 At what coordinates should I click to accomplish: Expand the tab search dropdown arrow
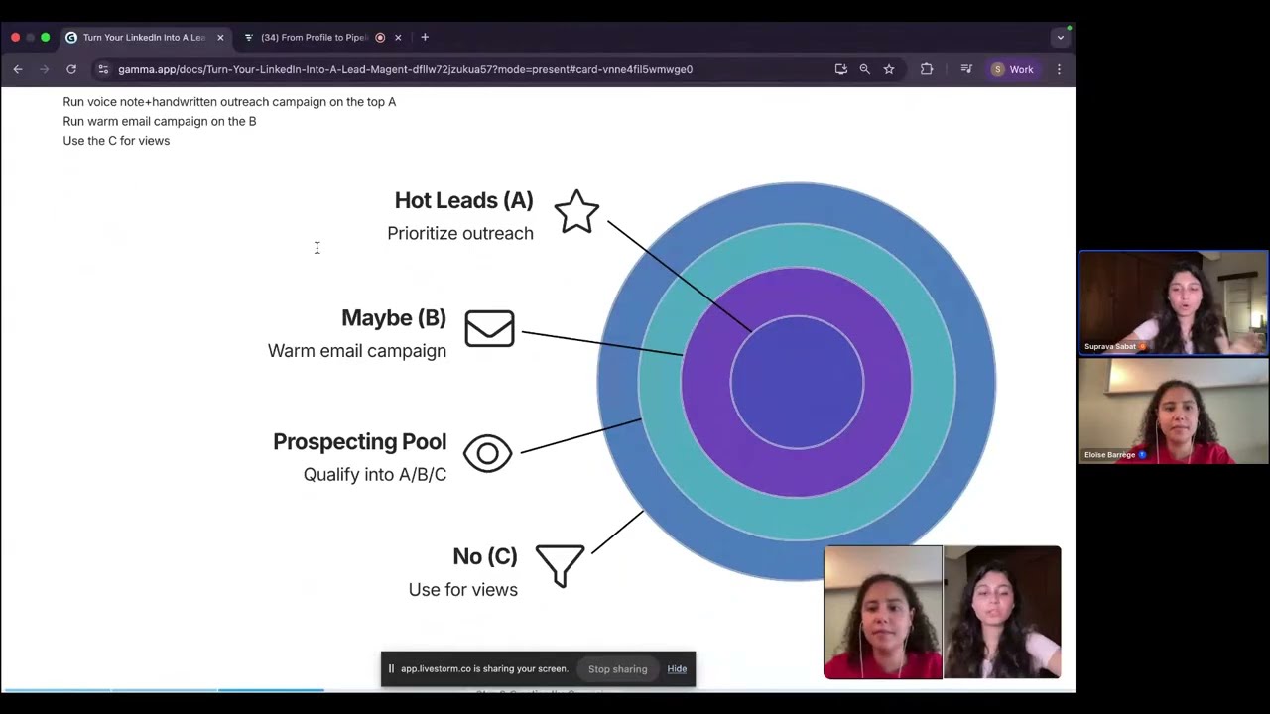[1060, 38]
